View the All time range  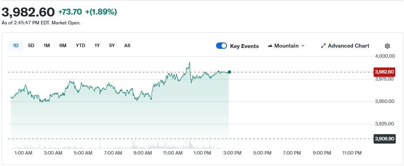[127, 46]
